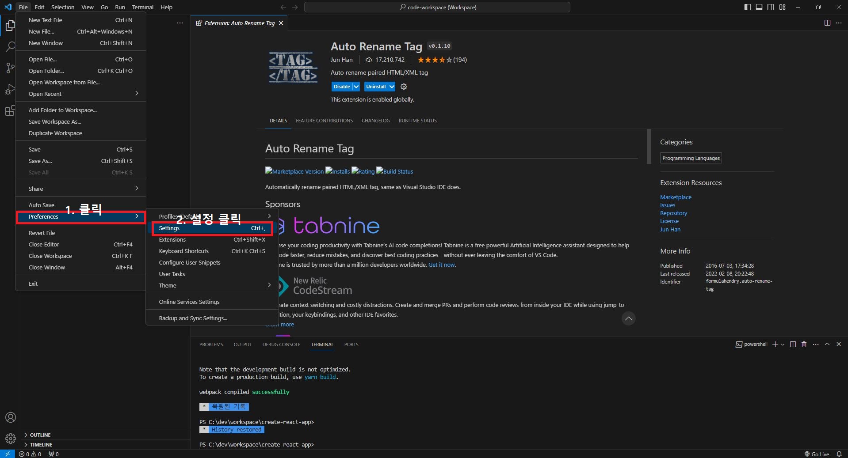Expand the Share submenu
The image size is (848, 458).
click(80, 189)
